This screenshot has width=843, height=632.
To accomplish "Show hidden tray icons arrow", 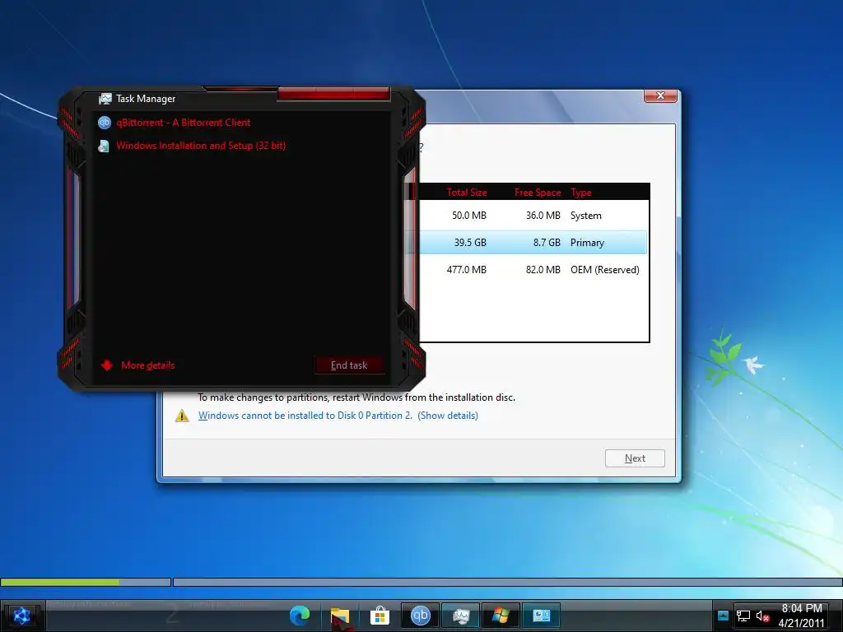I will (723, 616).
